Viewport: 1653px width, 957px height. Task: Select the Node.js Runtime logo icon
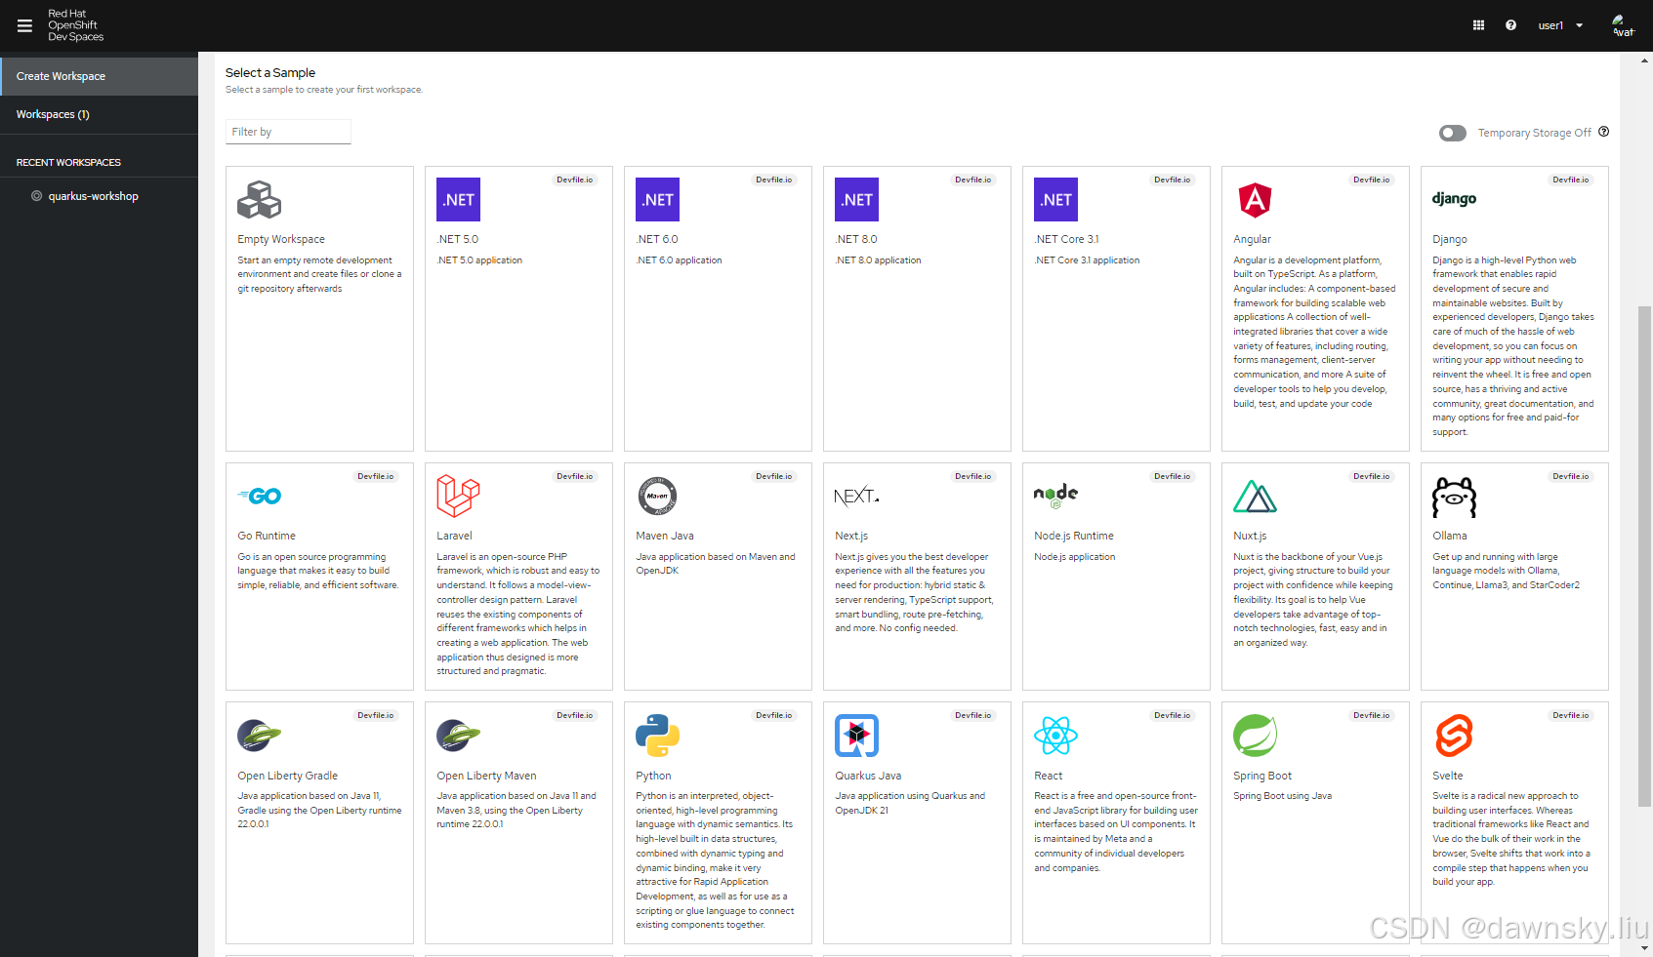pyautogui.click(x=1055, y=497)
